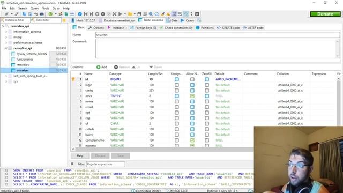
Task: Toggle Unsigned checkbox for id column
Action: (x=177, y=79)
